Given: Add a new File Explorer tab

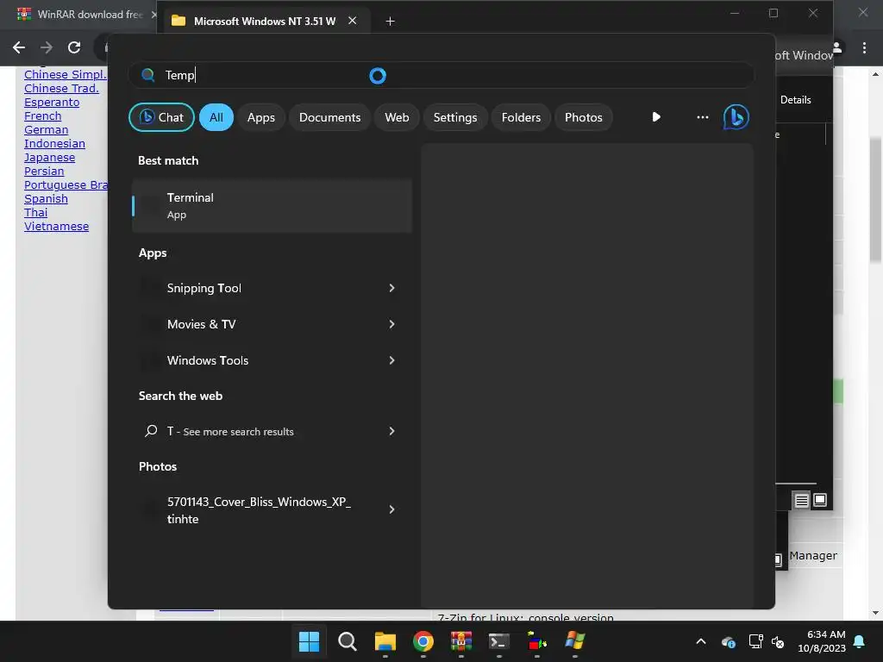Looking at the screenshot, I should click(390, 21).
